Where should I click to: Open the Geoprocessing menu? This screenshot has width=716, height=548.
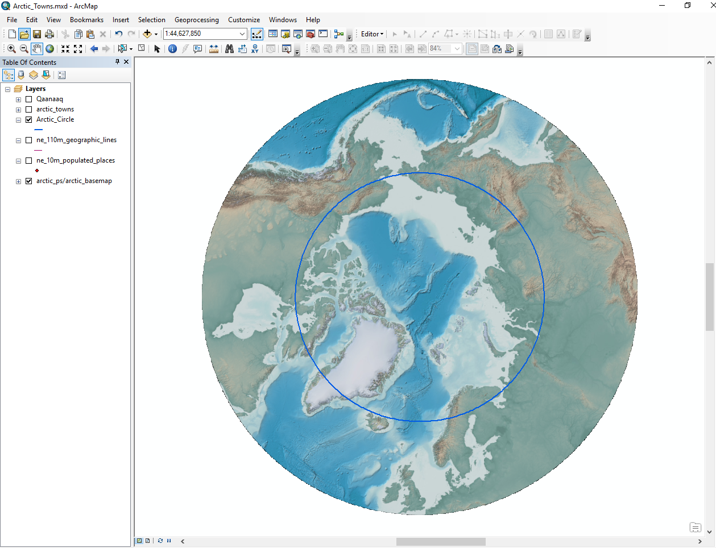(x=196, y=20)
